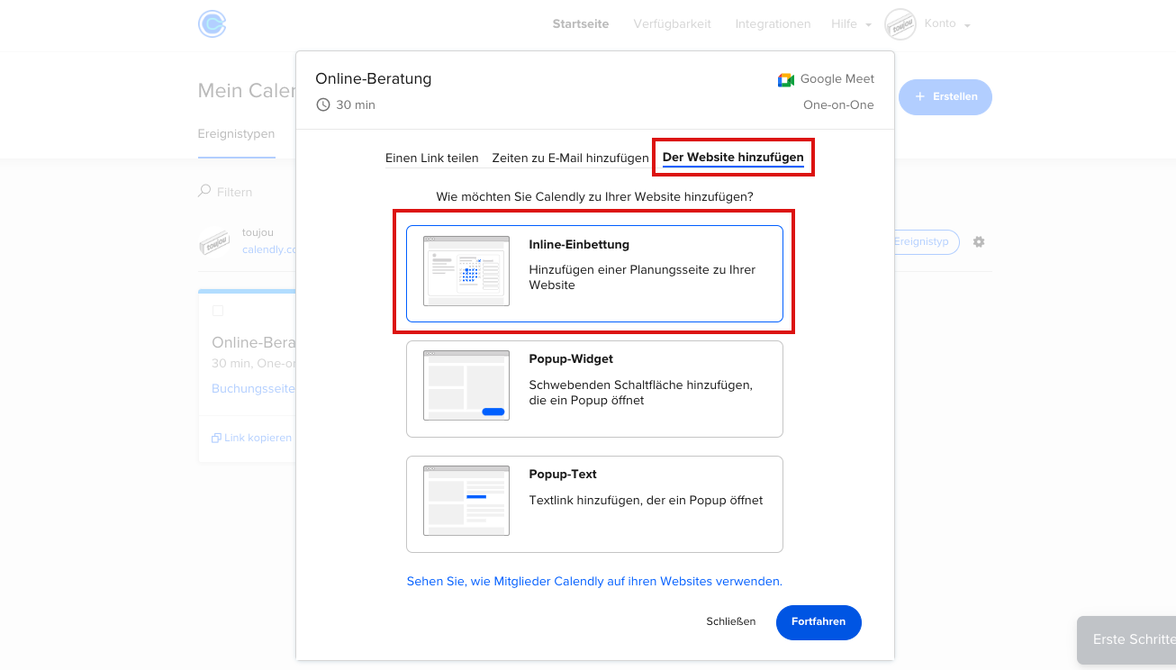Click the calendly.co link under toujou
This screenshot has height=670, width=1176.
(x=268, y=249)
